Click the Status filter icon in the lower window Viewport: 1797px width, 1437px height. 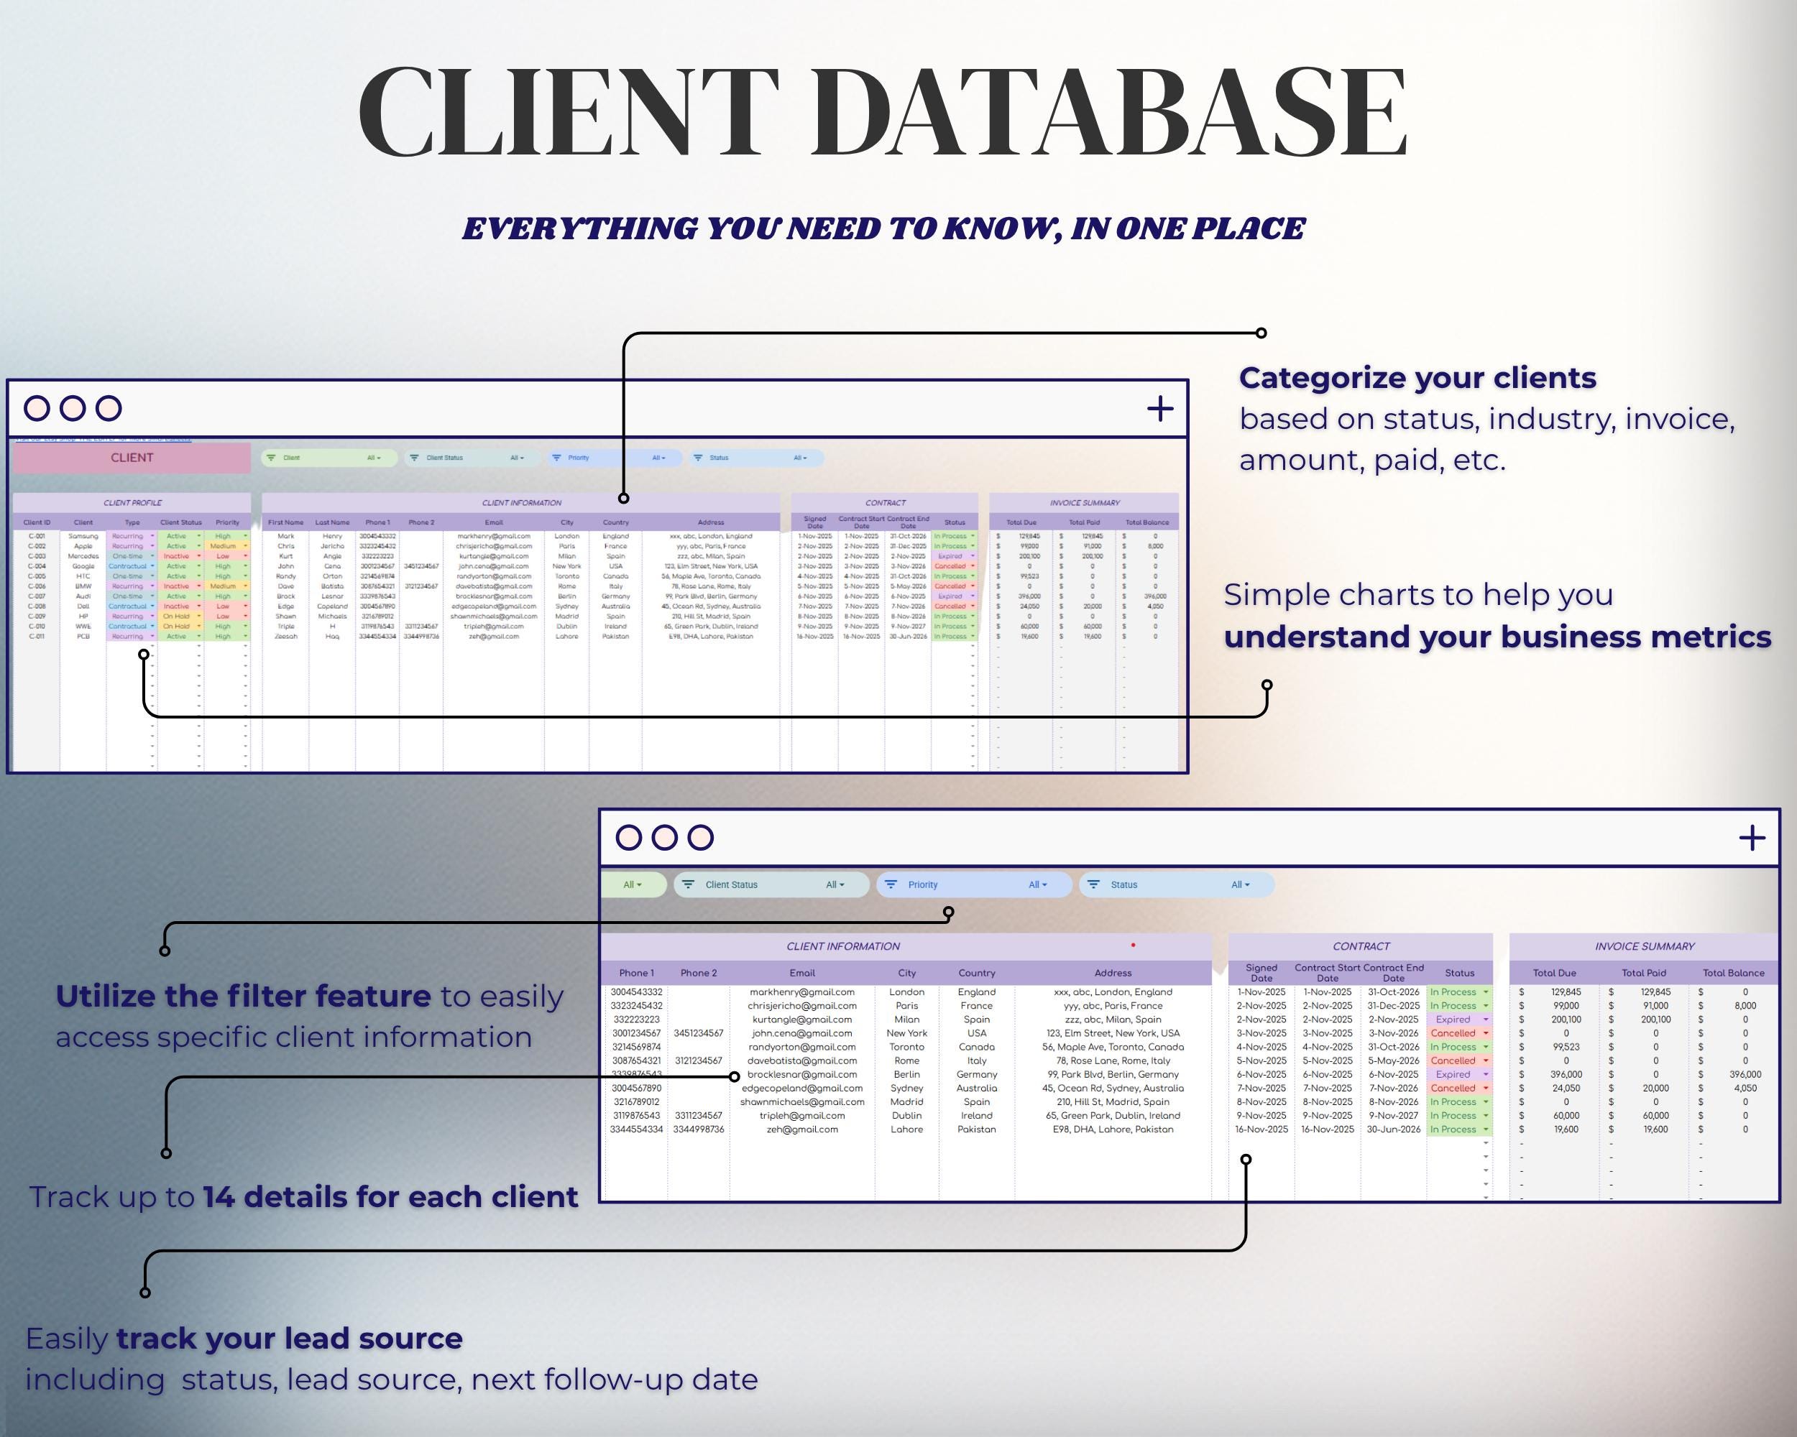coord(1093,884)
